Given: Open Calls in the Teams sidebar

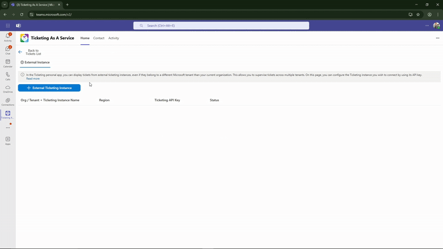Looking at the screenshot, I should coord(8,76).
